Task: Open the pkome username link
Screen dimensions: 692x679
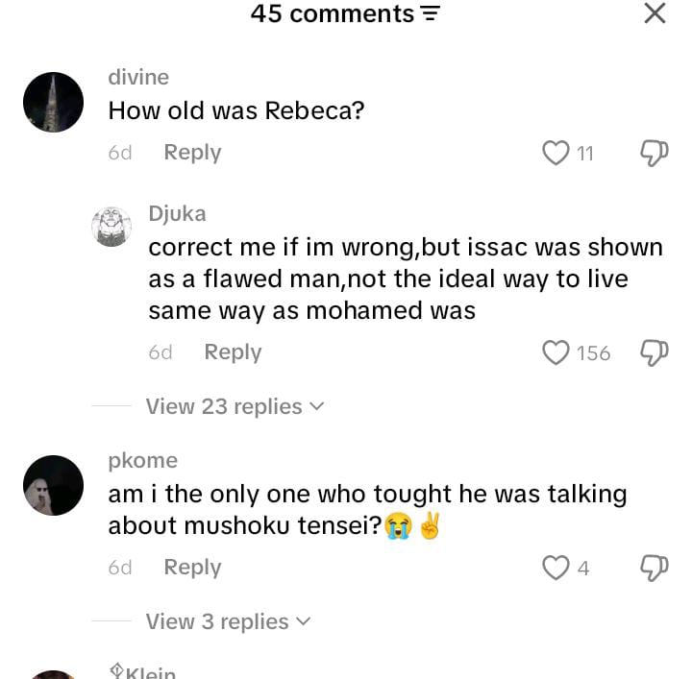Action: (143, 461)
